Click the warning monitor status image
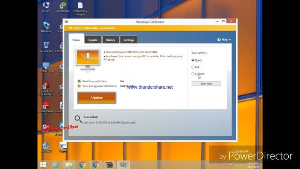This screenshot has height=169, width=300. point(88,61)
